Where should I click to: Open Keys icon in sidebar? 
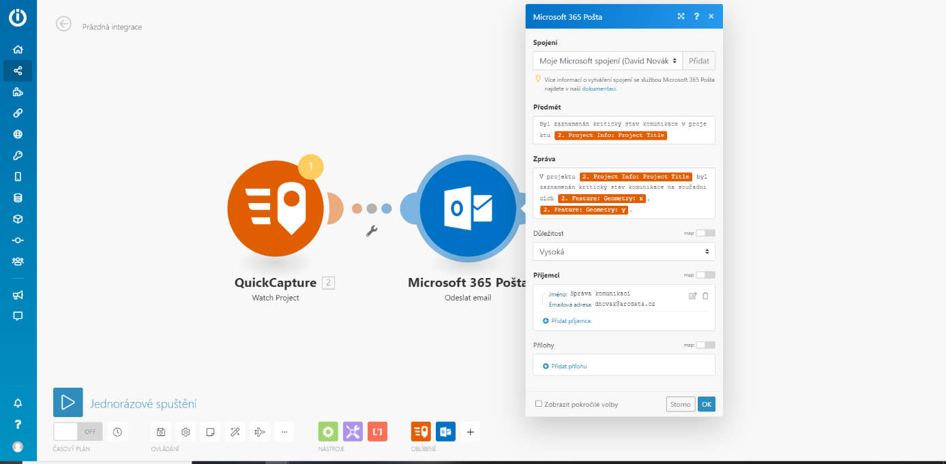point(18,155)
